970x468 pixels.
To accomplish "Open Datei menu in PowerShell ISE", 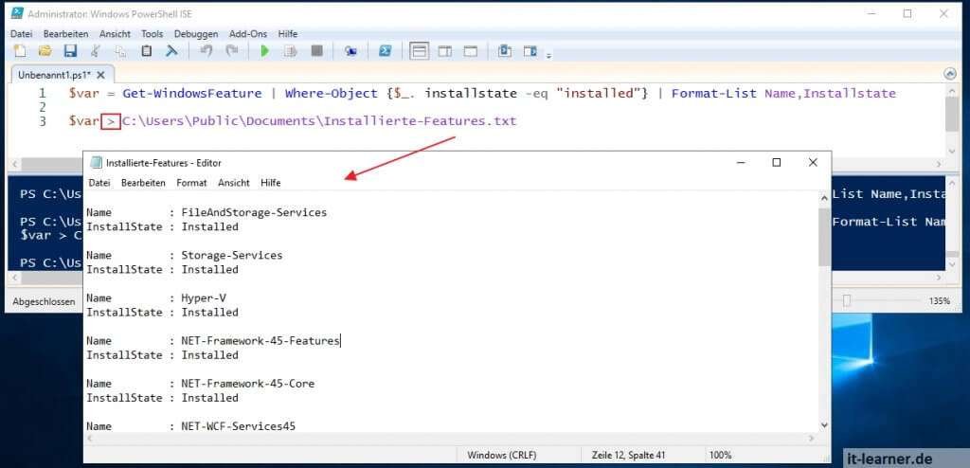I will tap(21, 34).
